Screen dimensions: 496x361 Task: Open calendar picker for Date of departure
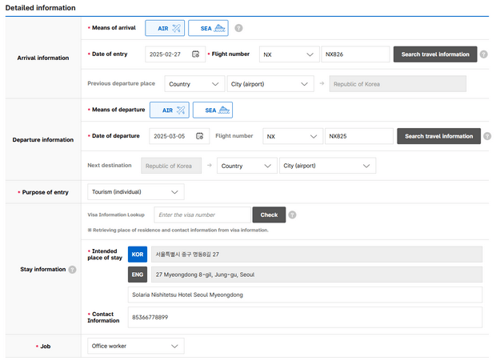click(200, 136)
